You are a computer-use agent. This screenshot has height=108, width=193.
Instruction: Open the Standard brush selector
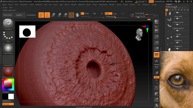click(x=8, y=24)
